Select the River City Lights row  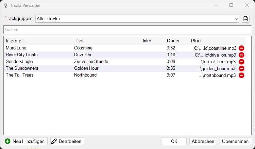[125, 55]
